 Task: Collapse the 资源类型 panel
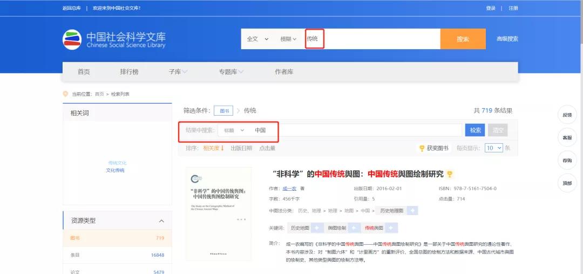[x=161, y=220]
